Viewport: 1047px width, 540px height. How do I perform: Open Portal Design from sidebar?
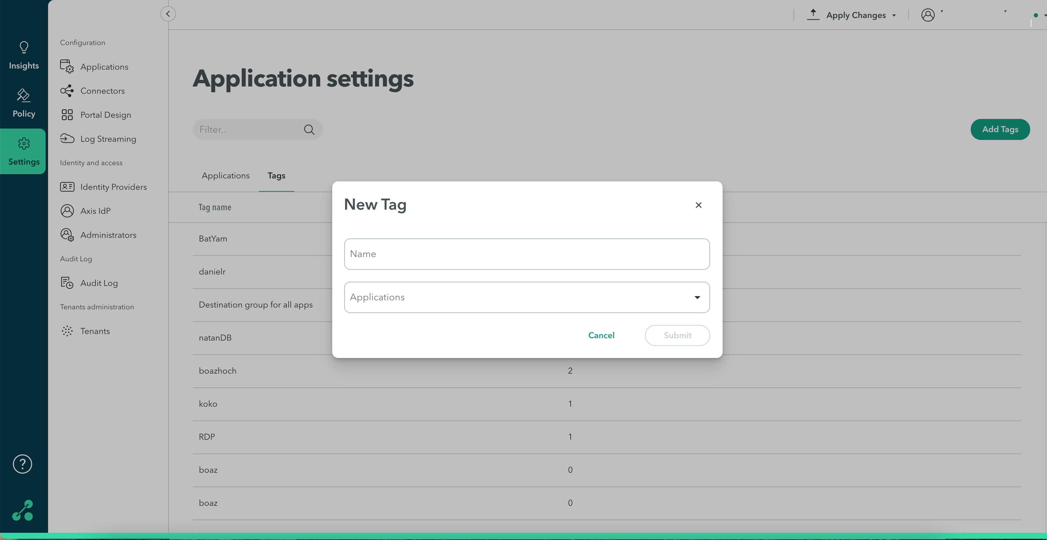[x=105, y=115]
